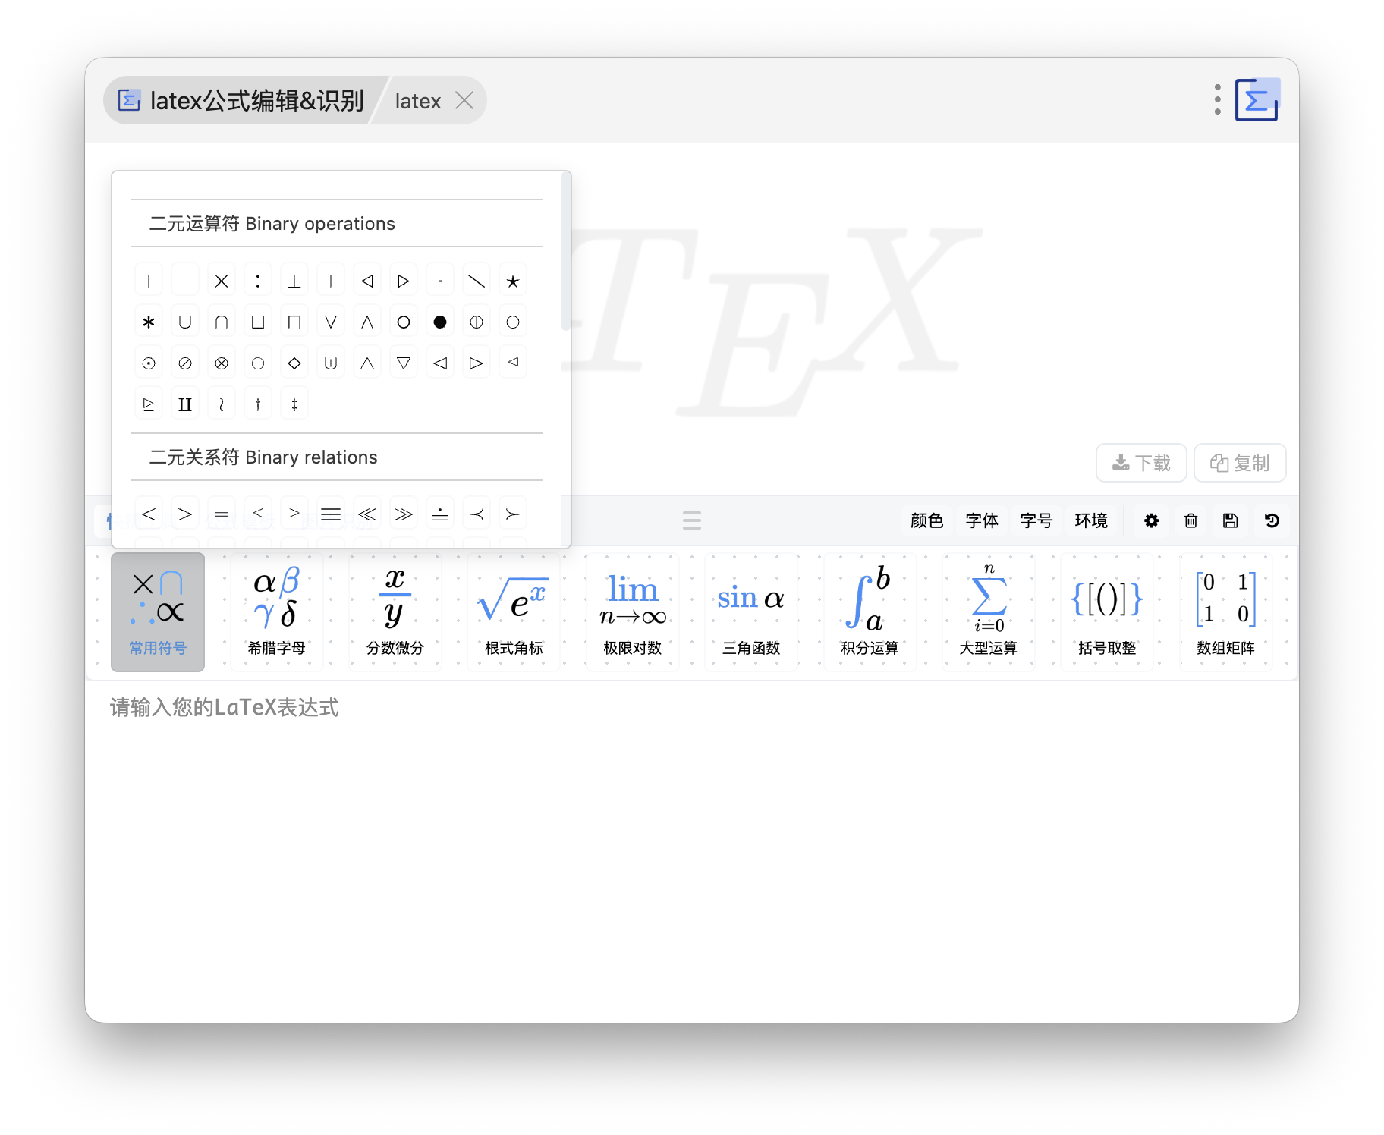This screenshot has width=1384, height=1135.
Task: Insert the wreath product ≀ symbol
Action: click(x=222, y=404)
